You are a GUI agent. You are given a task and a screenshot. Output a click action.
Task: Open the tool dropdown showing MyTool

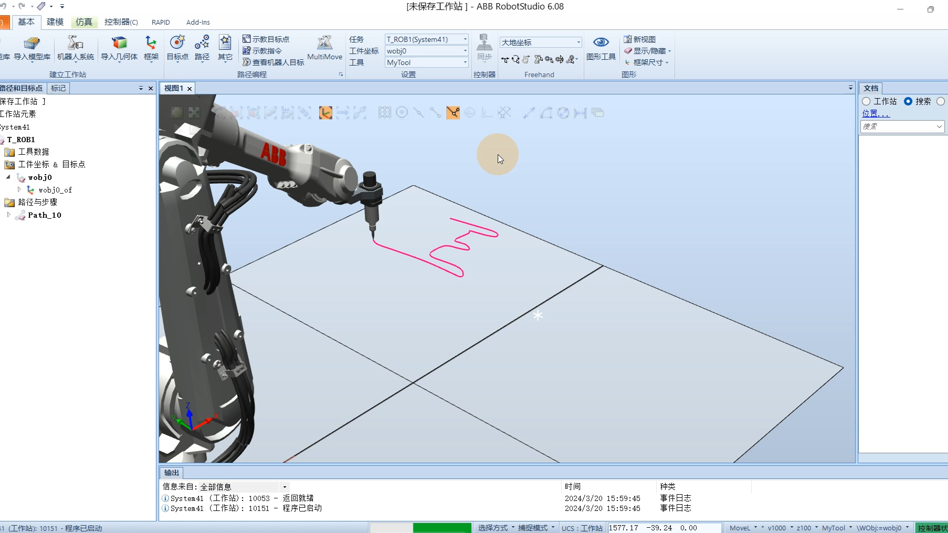point(427,62)
